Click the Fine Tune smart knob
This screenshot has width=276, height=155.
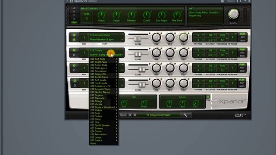177,15
